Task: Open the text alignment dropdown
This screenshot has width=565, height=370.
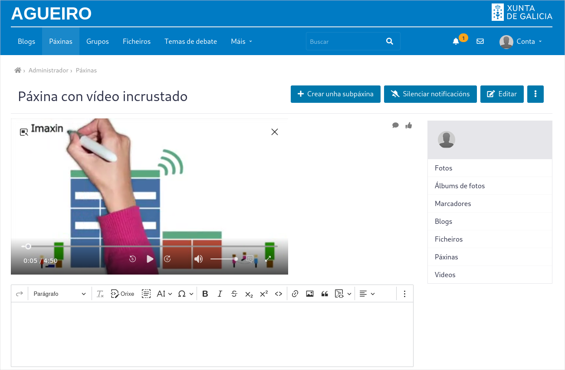Action: click(x=367, y=294)
